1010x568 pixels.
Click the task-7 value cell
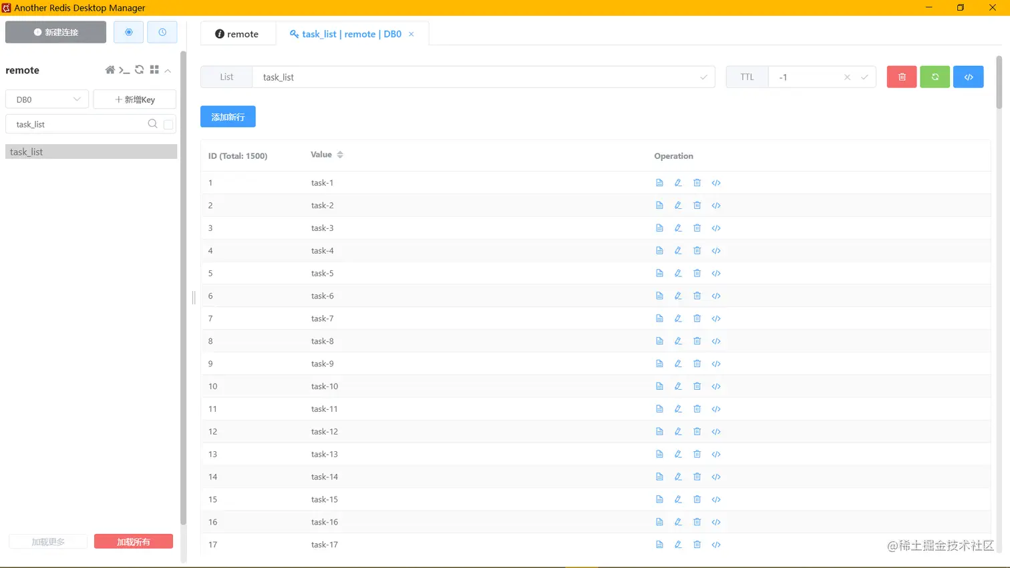[x=323, y=318]
